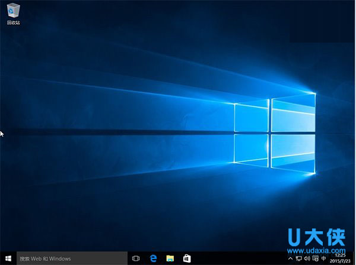Click the 2015/7/23 date text

pos(340,261)
